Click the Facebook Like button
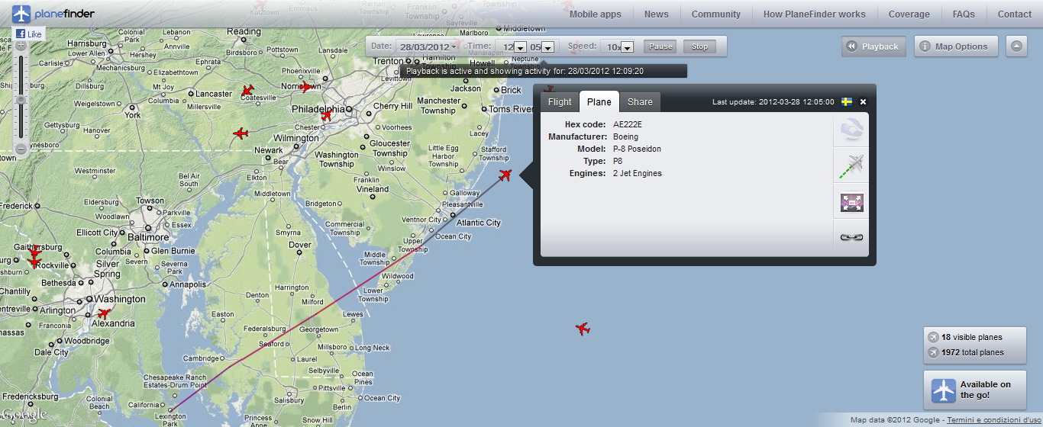 tap(29, 34)
